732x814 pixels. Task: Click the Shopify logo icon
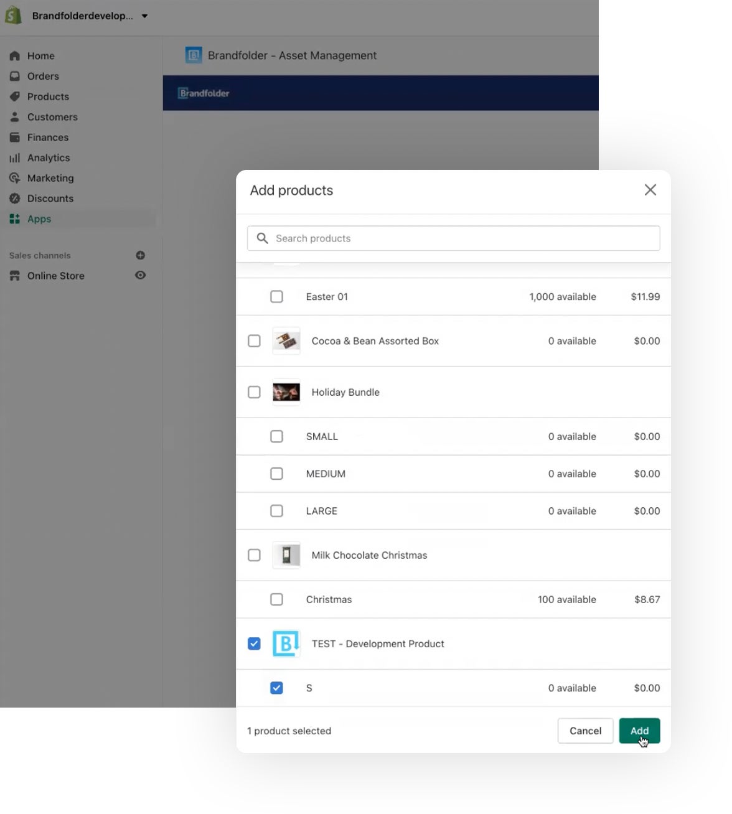click(x=13, y=16)
